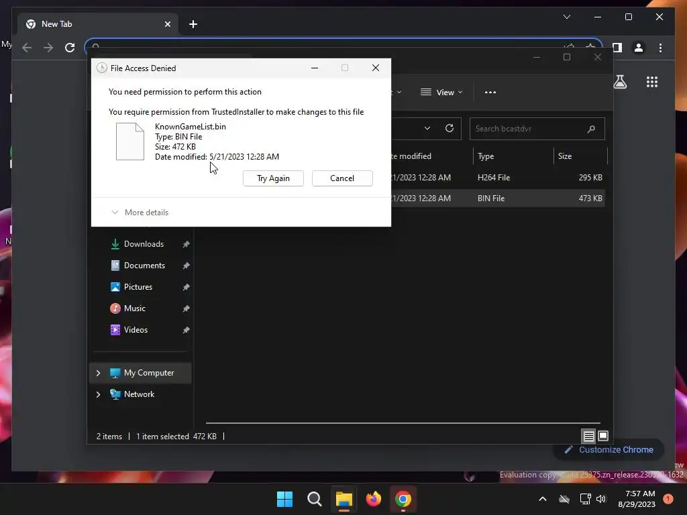
Task: Open taskbar Search
Action: (x=314, y=499)
